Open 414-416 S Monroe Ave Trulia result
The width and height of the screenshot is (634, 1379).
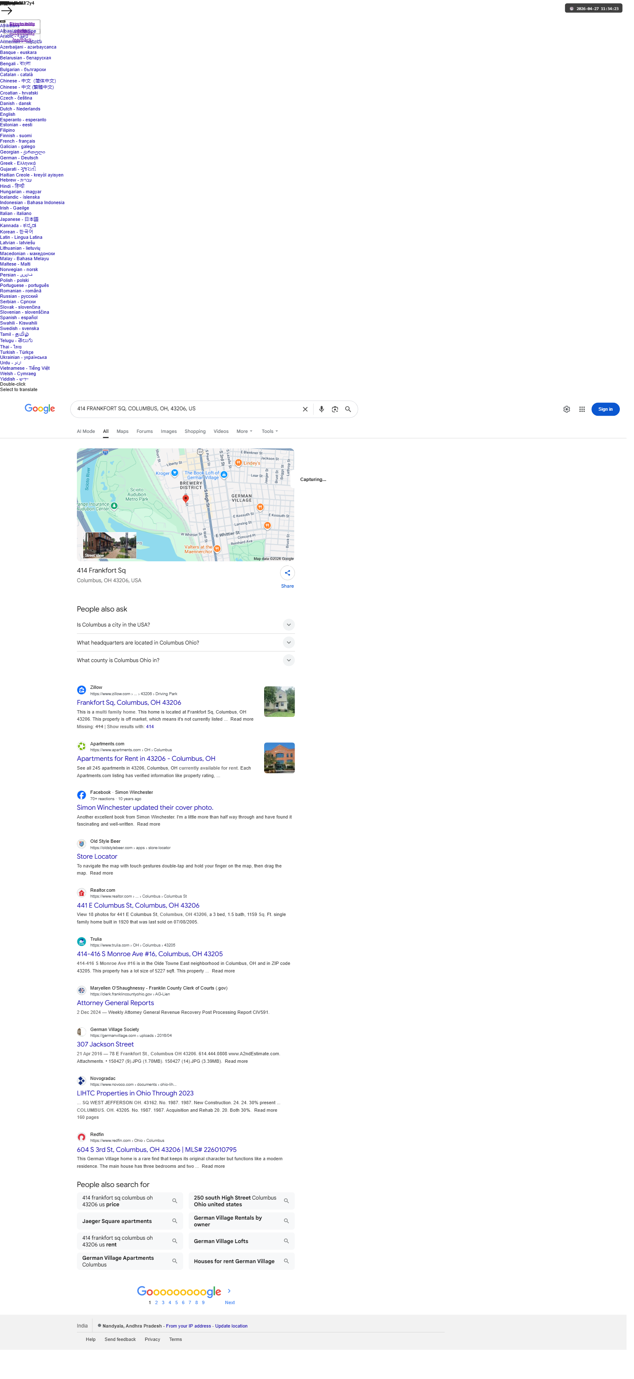(150, 954)
